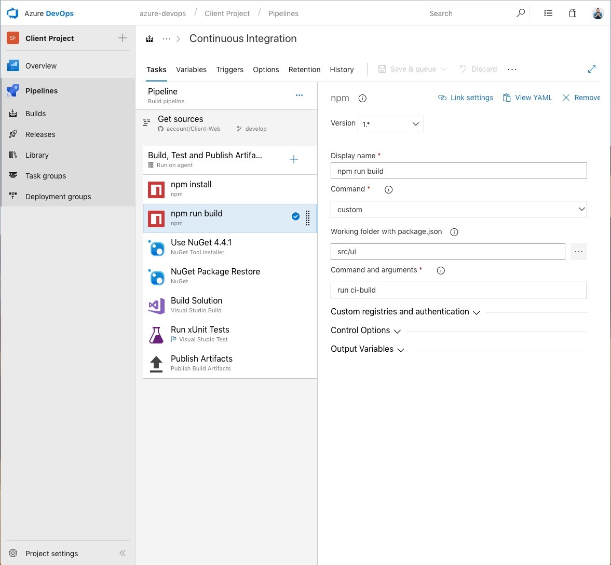The height and width of the screenshot is (565, 611).
Task: Expand the Control Options section
Action: click(x=366, y=330)
